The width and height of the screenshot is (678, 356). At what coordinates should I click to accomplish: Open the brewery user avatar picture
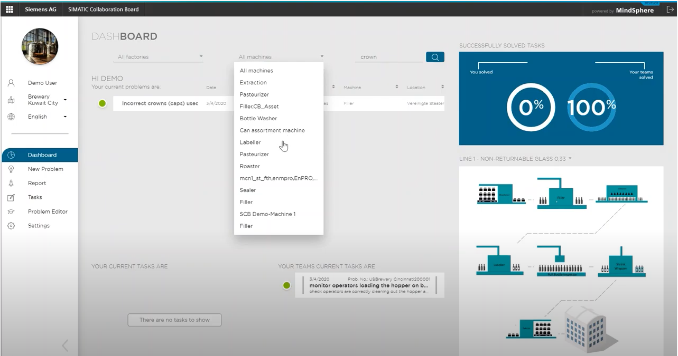[40, 46]
